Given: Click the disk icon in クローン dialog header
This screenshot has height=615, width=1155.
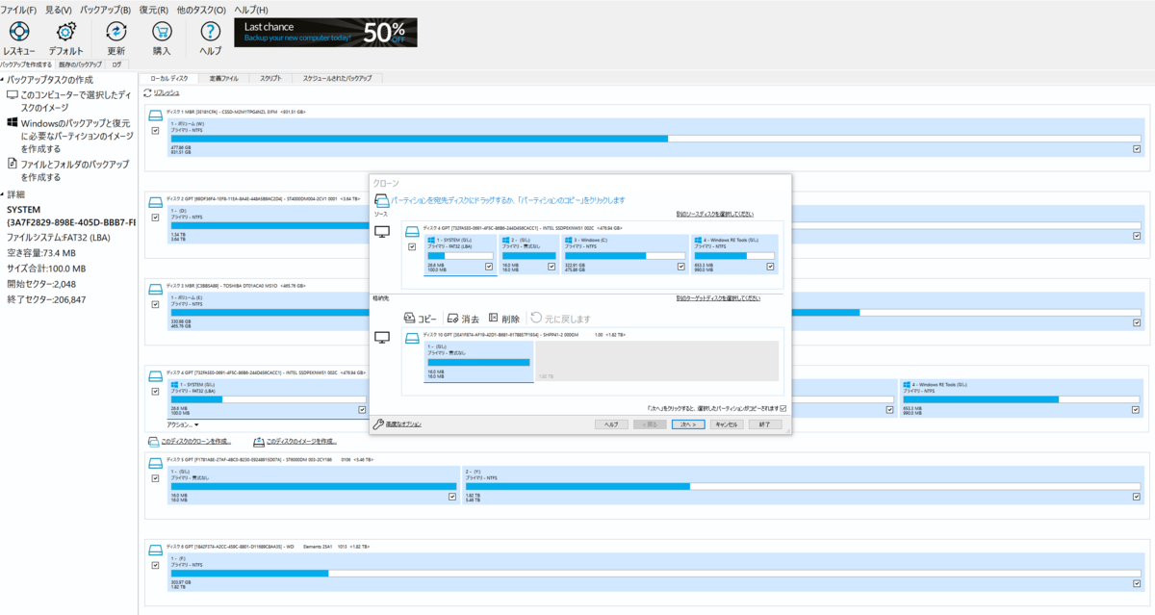Looking at the screenshot, I should click(x=381, y=200).
